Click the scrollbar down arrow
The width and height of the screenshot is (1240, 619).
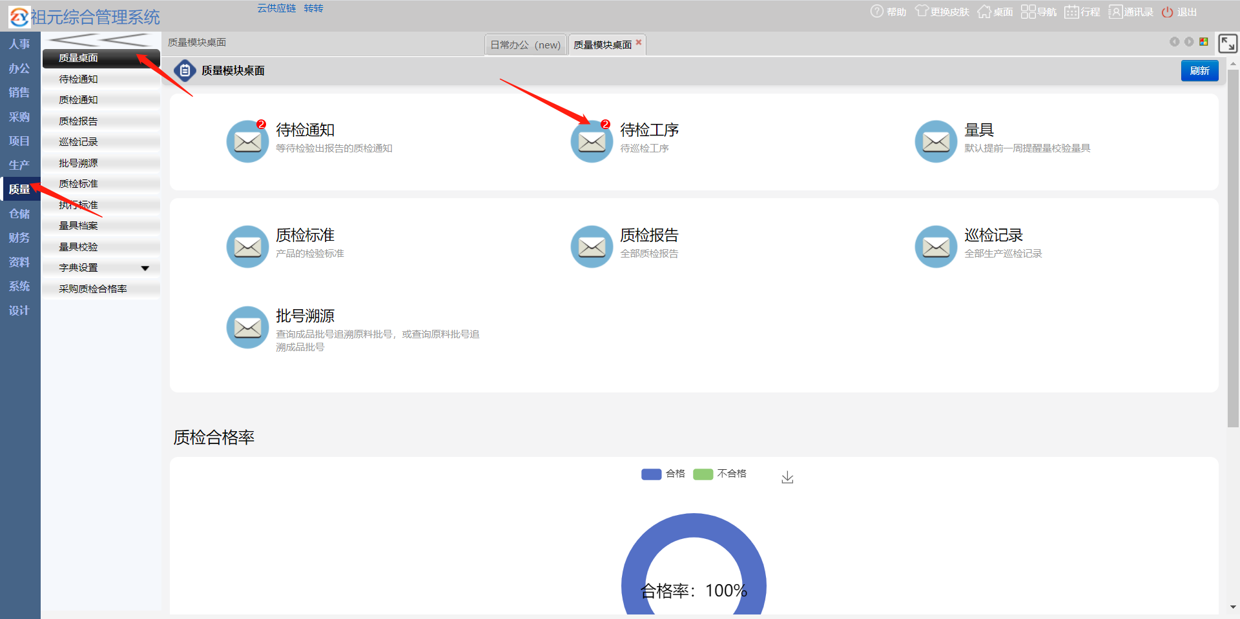[x=1233, y=607]
